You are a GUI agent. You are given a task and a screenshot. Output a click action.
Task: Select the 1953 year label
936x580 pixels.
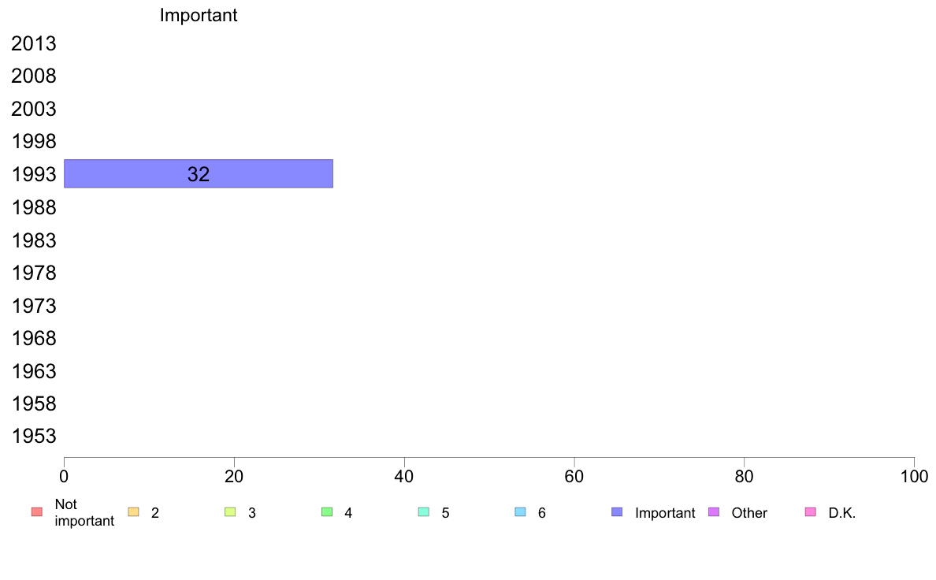click(x=34, y=436)
